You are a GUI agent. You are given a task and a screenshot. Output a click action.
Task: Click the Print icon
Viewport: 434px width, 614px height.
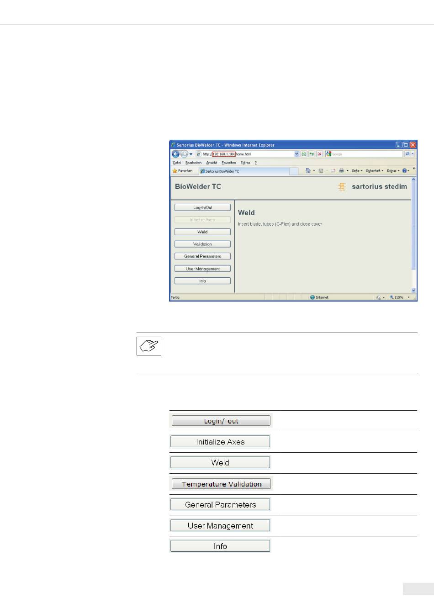[x=341, y=171]
